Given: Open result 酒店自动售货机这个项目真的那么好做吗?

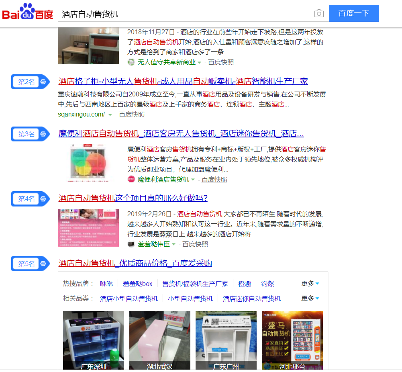Looking at the screenshot, I should point(133,198).
